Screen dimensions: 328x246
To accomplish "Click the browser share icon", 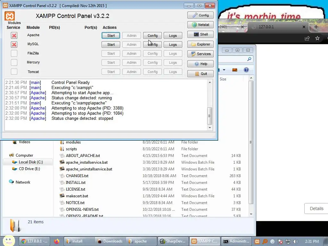I will tap(307, 38).
